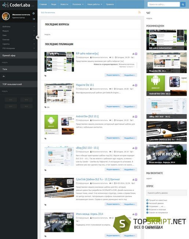Open the Главная navigation item
Image resolution: width=189 pixels, height=239 pixels.
click(43, 4)
